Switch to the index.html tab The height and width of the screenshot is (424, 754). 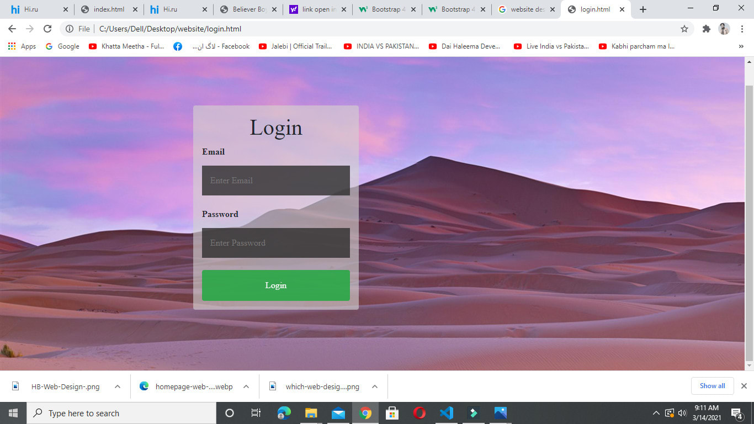tap(109, 9)
